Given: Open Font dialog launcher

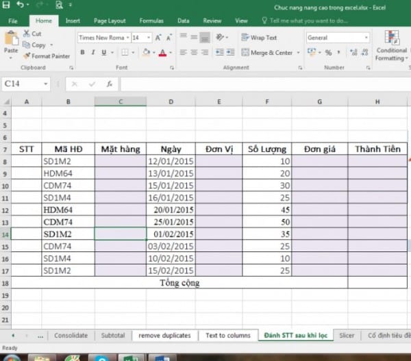Looking at the screenshot, I should coord(172,68).
